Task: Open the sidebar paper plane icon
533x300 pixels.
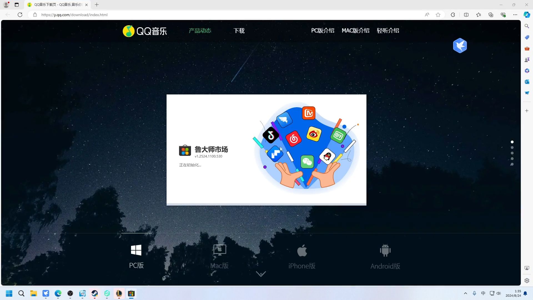Action: pyautogui.click(x=527, y=93)
